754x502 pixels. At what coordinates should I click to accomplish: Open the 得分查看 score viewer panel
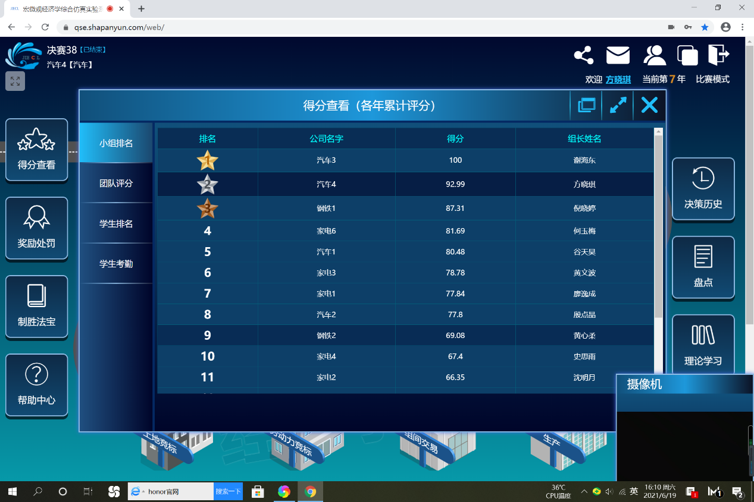click(36, 150)
